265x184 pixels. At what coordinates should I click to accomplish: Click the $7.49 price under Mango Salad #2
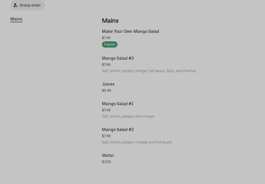[106, 136]
